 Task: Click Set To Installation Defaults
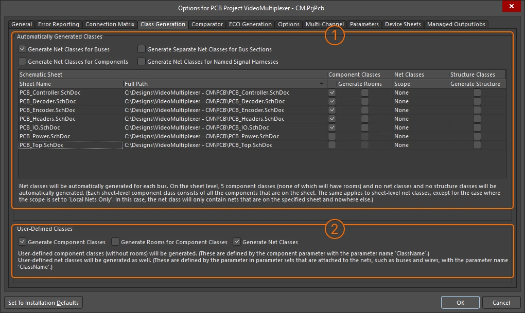[x=43, y=302]
